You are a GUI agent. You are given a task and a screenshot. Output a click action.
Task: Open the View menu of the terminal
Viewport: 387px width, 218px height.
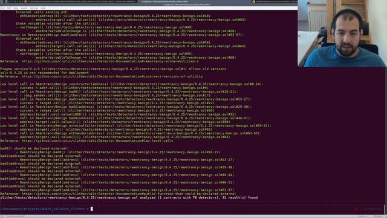[x=16, y=8]
